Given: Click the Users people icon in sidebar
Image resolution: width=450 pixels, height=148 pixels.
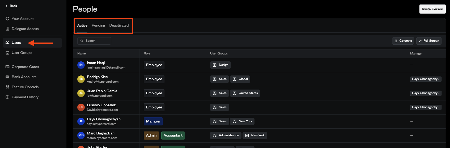Looking at the screenshot, I should (7, 43).
